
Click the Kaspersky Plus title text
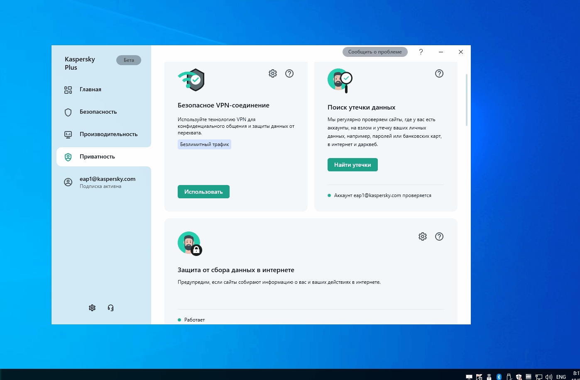click(80, 63)
